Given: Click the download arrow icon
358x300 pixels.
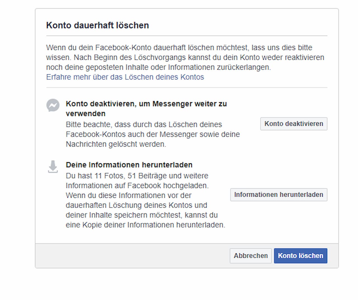Looking at the screenshot, I should tap(53, 167).
